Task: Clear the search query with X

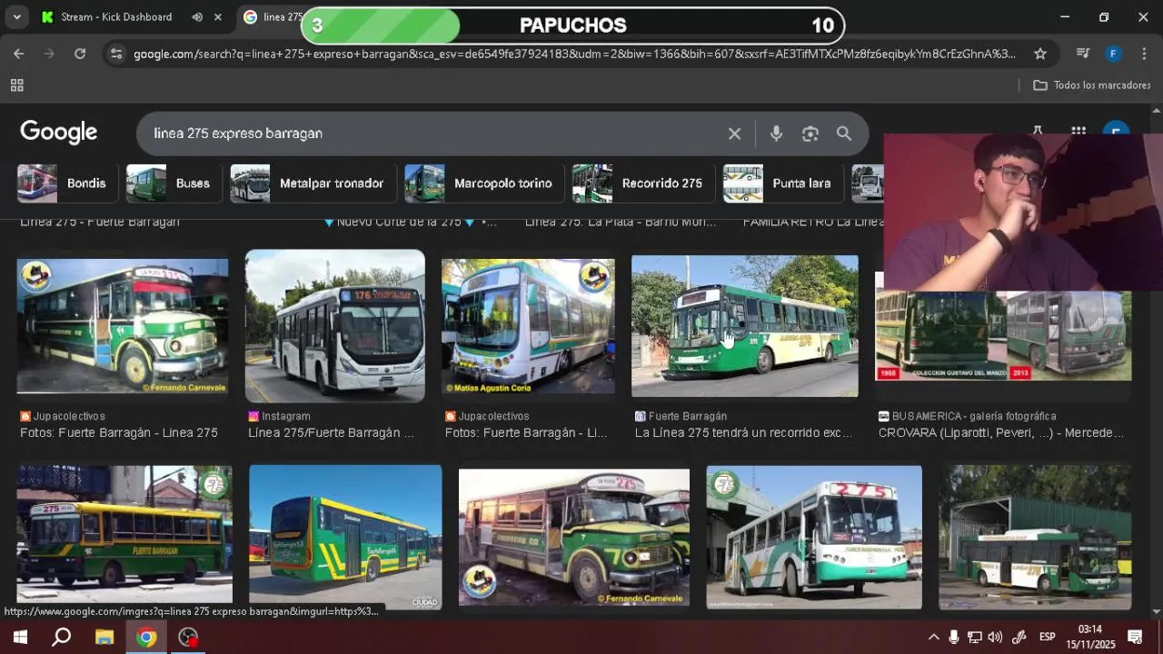Action: tap(734, 134)
